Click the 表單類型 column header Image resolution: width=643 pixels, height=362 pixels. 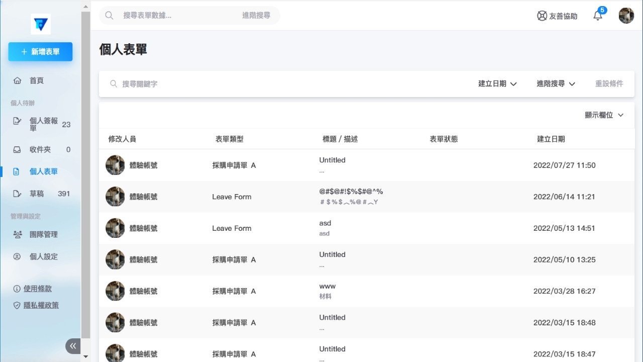click(230, 139)
